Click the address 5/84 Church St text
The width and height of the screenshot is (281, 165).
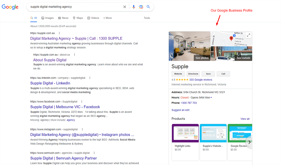click(204, 92)
